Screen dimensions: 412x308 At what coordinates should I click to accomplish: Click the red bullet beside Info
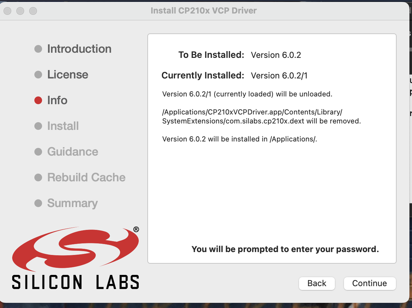click(x=38, y=100)
